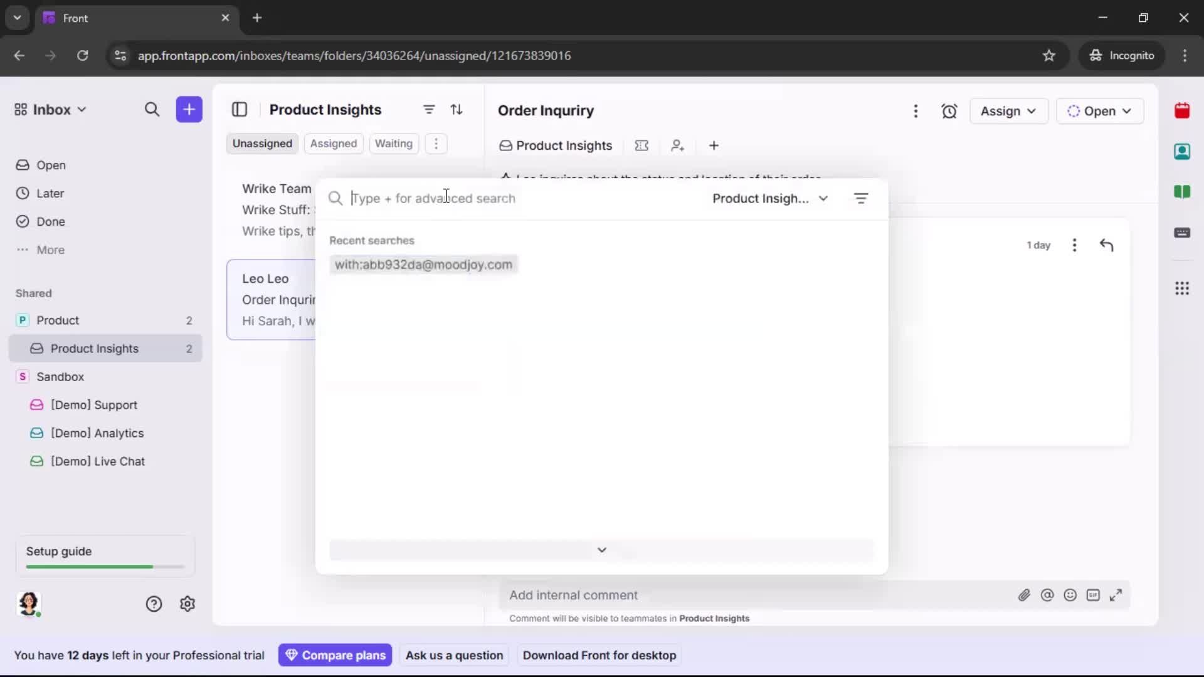
Task: Open Compare plans
Action: tap(335, 655)
